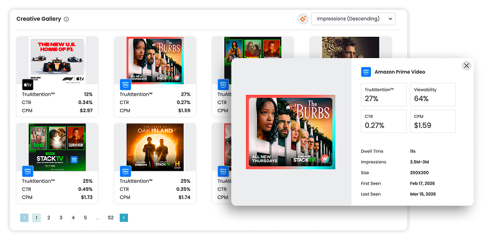The width and height of the screenshot is (485, 242).
Task: Jump to page 52 in pagination
Action: click(111, 218)
